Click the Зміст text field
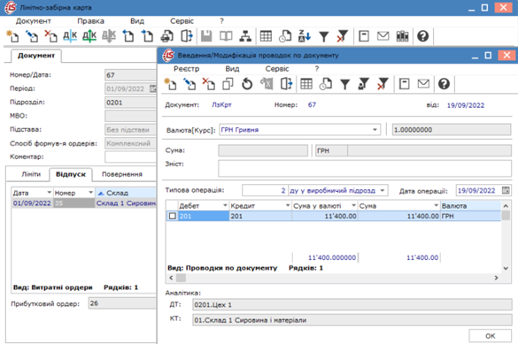 [365, 168]
